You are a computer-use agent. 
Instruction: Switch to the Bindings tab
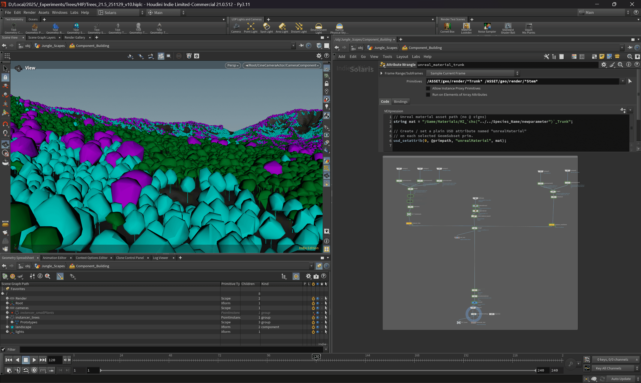tap(401, 102)
